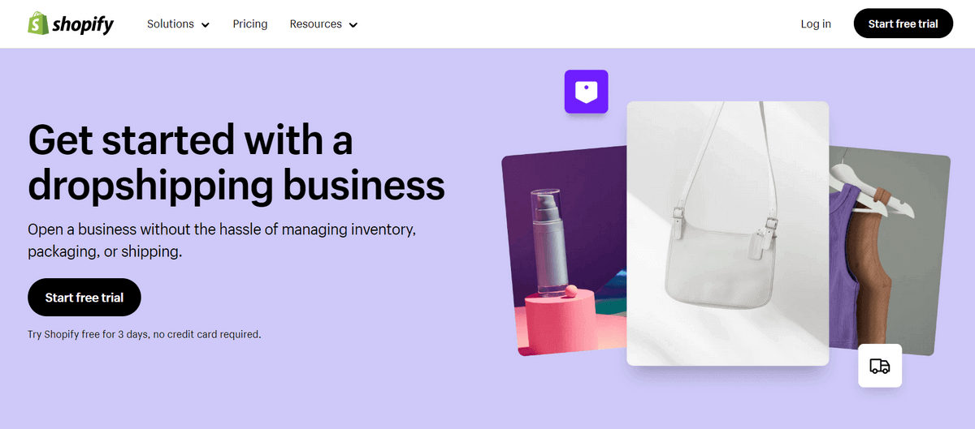The width and height of the screenshot is (975, 429).
Task: Expand the chevron next to Resources
Action: tap(353, 25)
